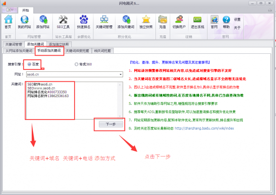Open the 相关词挖掘 sub-tab
Viewport: 276px width, 195px height.
103,51
